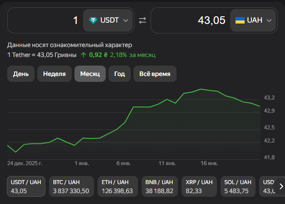
Task: Open the UAH currency dropdown
Action: point(254,20)
